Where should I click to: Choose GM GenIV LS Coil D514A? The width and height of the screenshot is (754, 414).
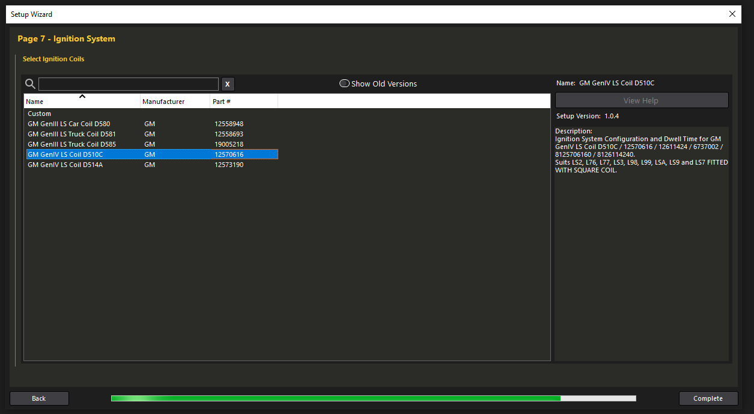pos(65,165)
